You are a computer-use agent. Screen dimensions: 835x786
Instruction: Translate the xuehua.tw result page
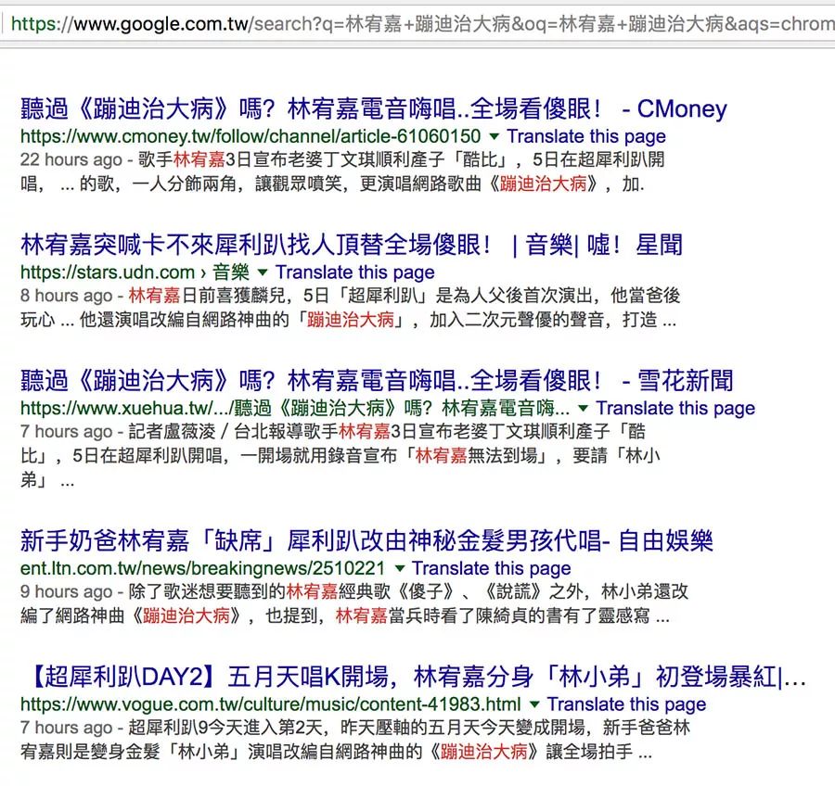(x=675, y=408)
